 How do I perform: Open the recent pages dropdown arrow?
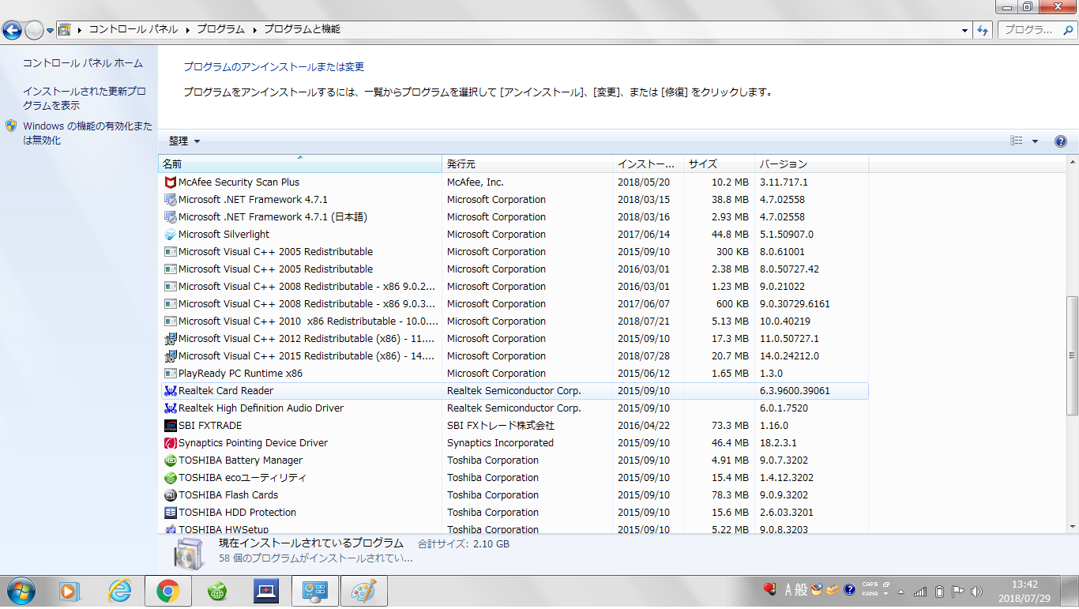point(50,30)
